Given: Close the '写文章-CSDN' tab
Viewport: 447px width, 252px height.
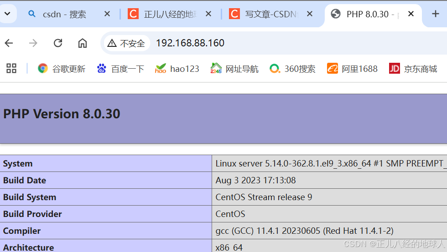Looking at the screenshot, I should coord(310,14).
